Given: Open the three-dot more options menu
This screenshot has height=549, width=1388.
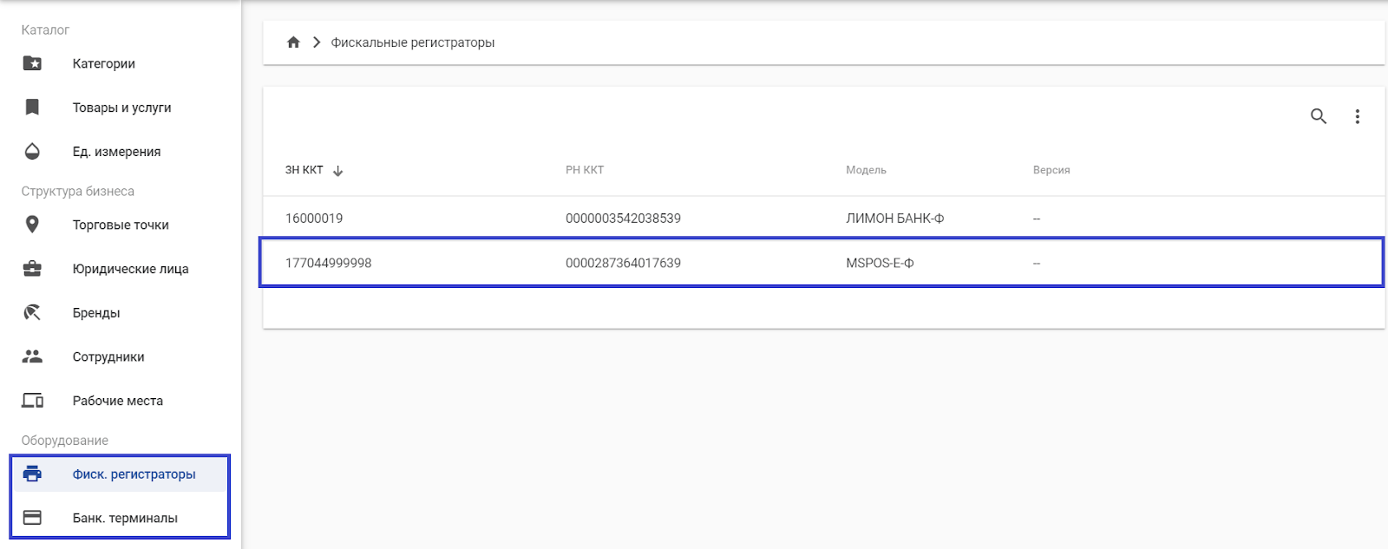Looking at the screenshot, I should 1357,116.
